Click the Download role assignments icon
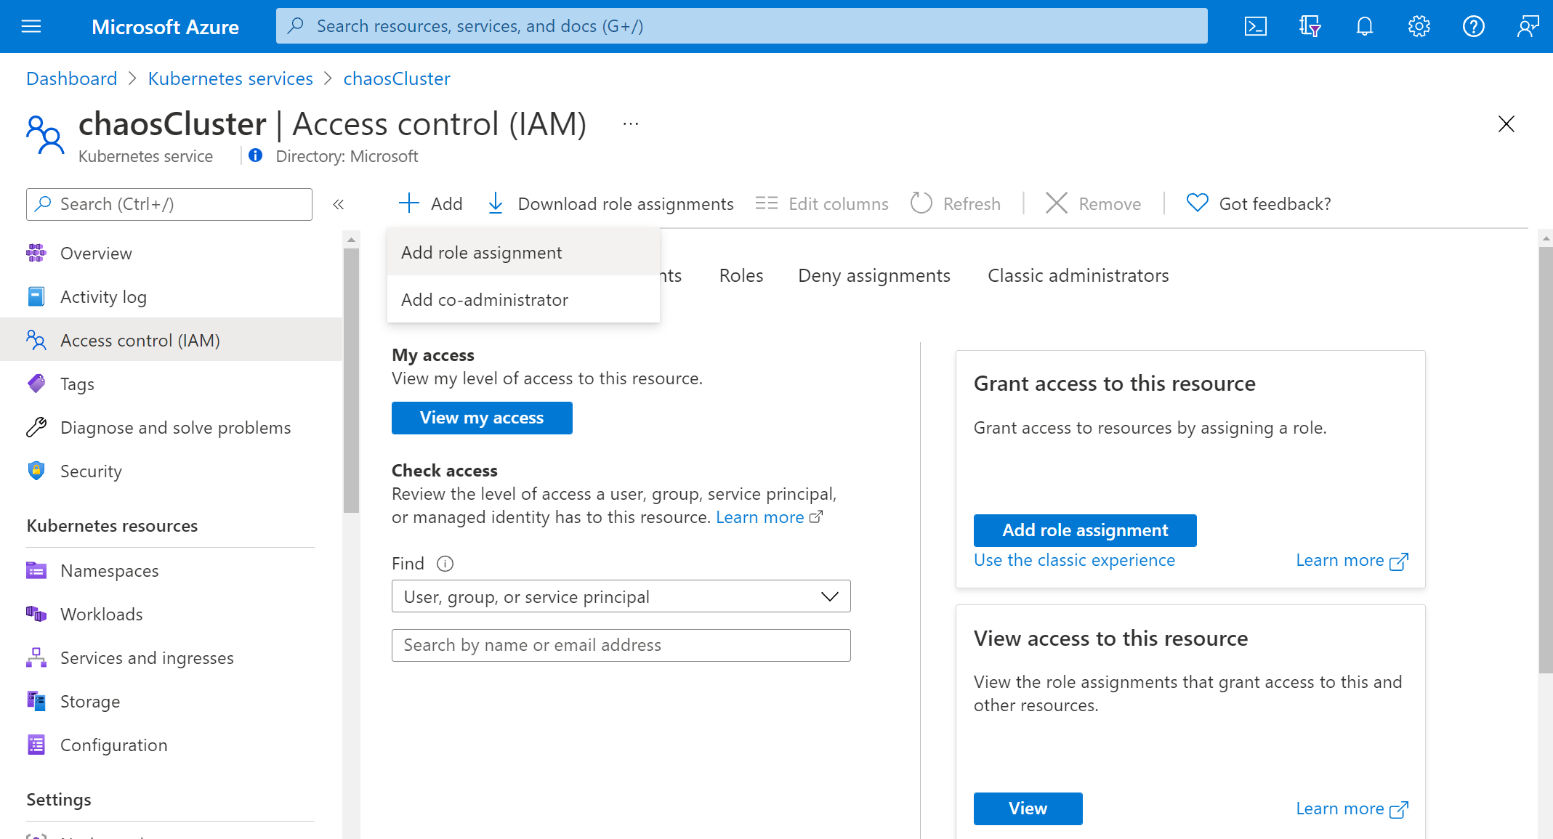1553x839 pixels. pos(497,203)
